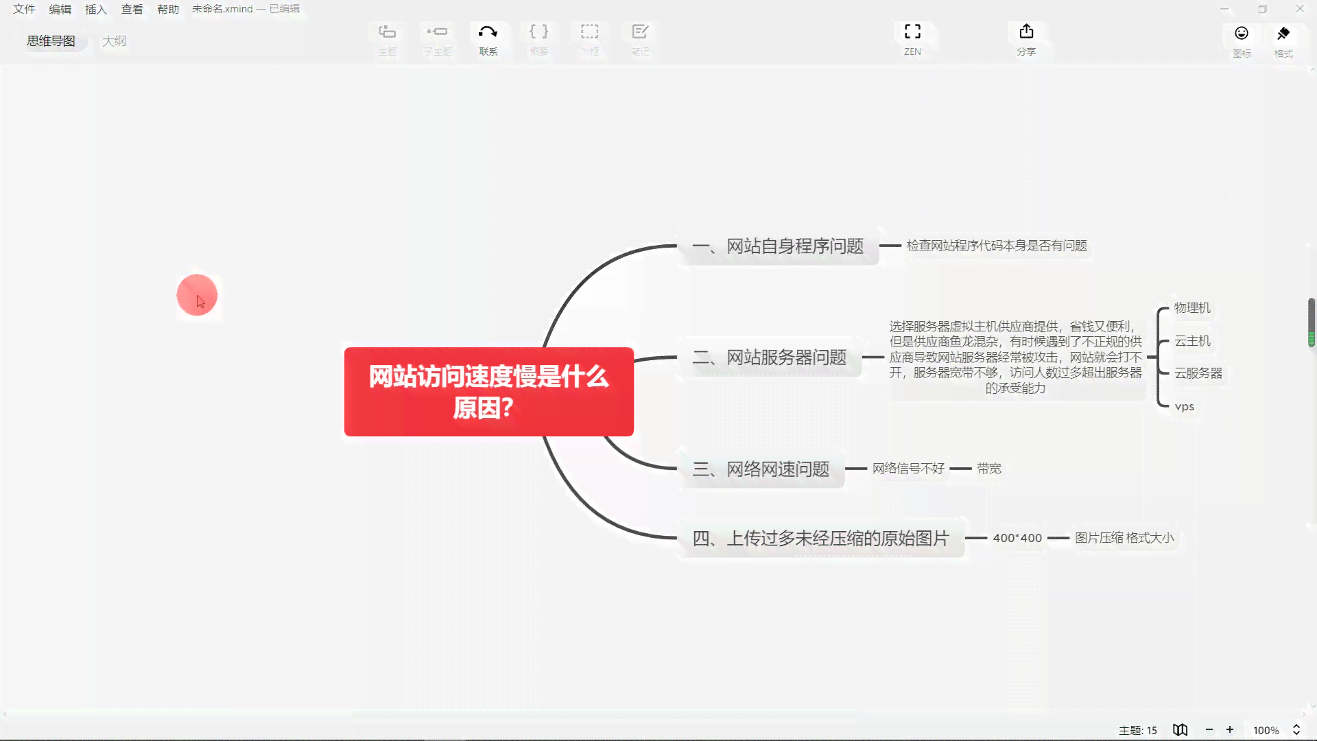Screen dimensions: 1317x741
Task: Click the Subtopic (子主题) toolbar icon
Action: pyautogui.click(x=437, y=32)
